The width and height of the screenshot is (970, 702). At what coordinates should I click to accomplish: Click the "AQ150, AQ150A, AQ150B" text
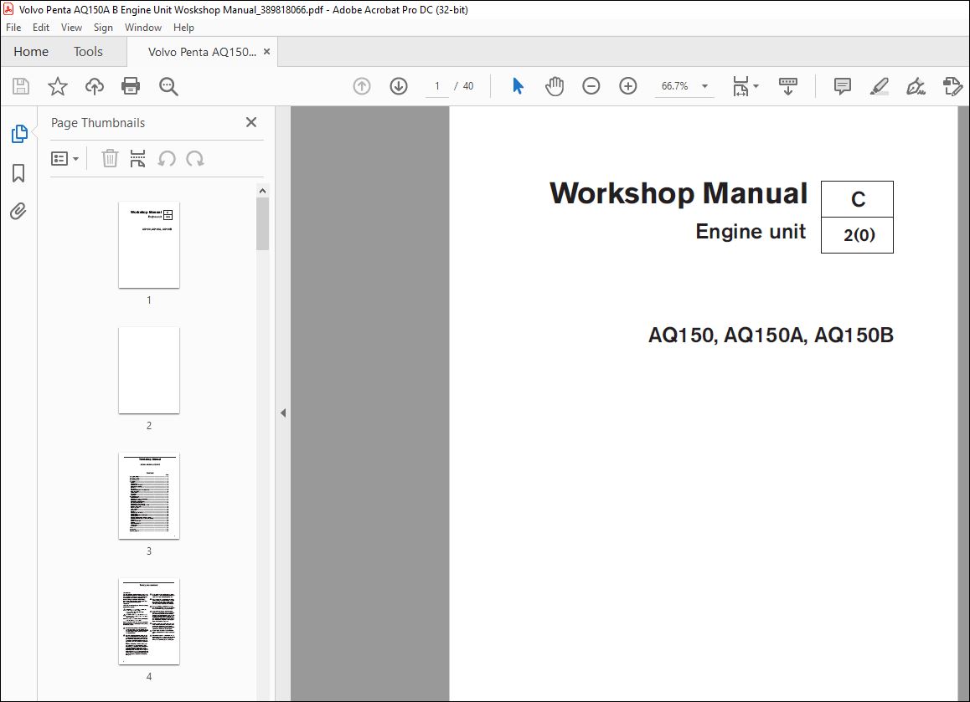coord(771,335)
